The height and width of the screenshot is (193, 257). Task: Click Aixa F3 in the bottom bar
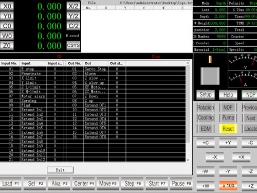[59, 184]
